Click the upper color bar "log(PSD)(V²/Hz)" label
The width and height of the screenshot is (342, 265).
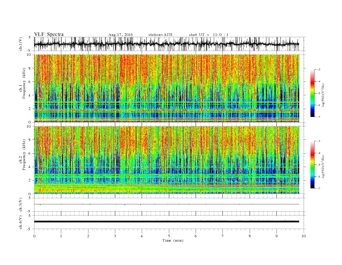coord(323,95)
